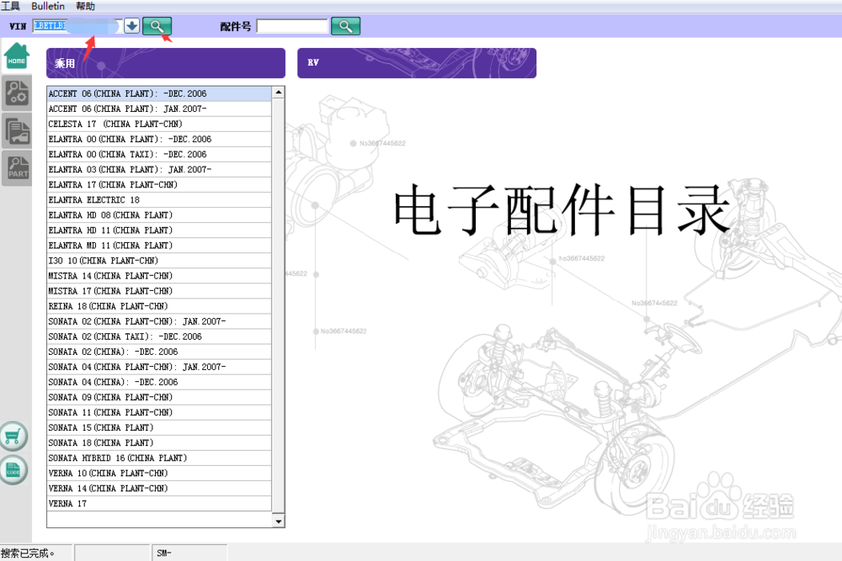The image size is (842, 561).
Task: Open the vehicle search gear icon
Action: pyautogui.click(x=17, y=93)
